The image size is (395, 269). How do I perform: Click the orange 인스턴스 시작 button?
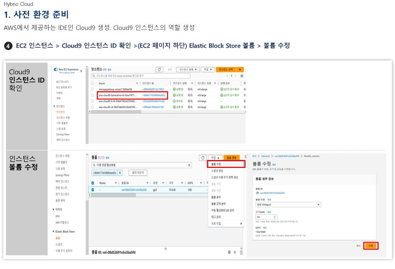pyautogui.click(x=226, y=70)
